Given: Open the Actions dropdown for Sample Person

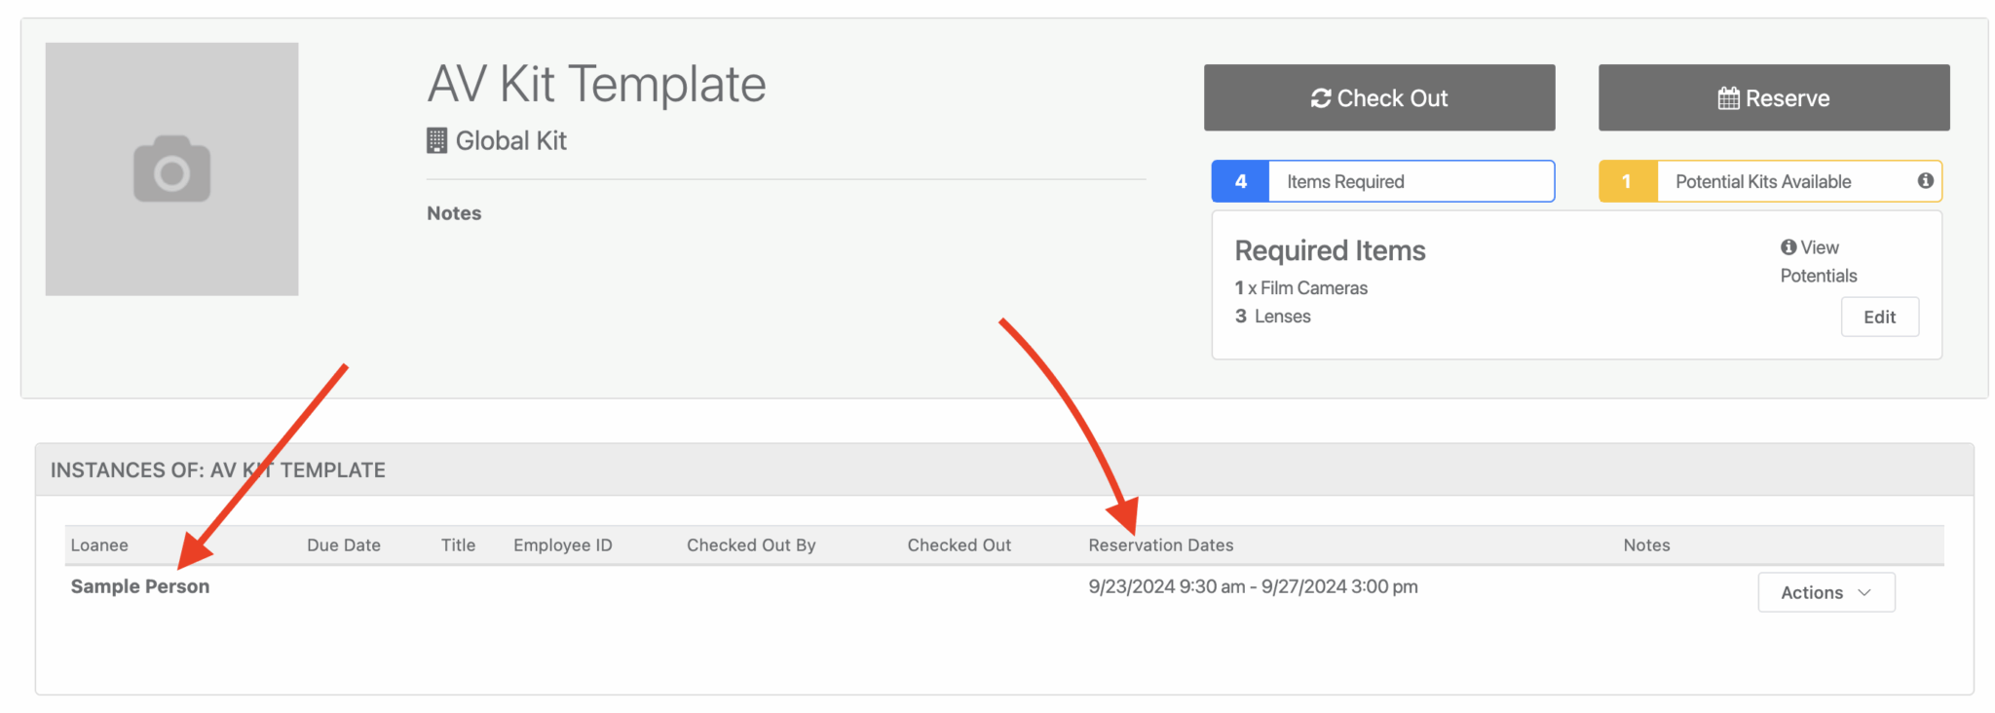Looking at the screenshot, I should click(1826, 592).
